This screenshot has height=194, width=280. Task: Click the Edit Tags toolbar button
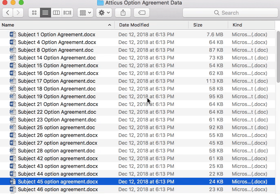tap(142, 13)
